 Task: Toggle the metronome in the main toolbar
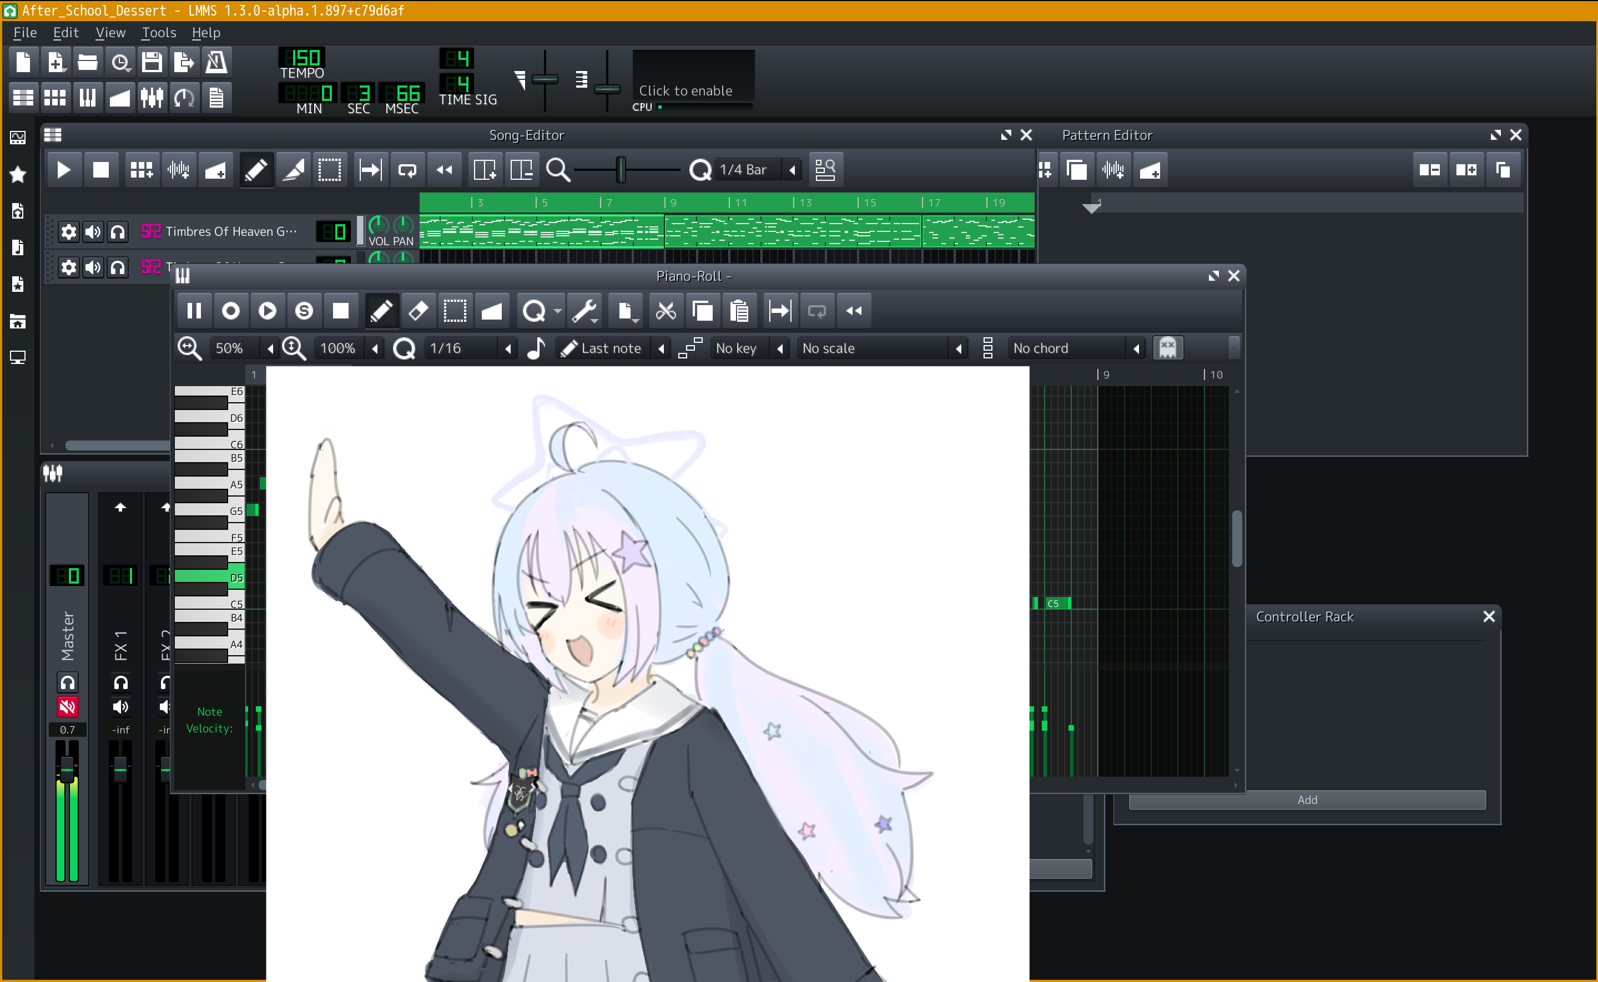[x=216, y=62]
